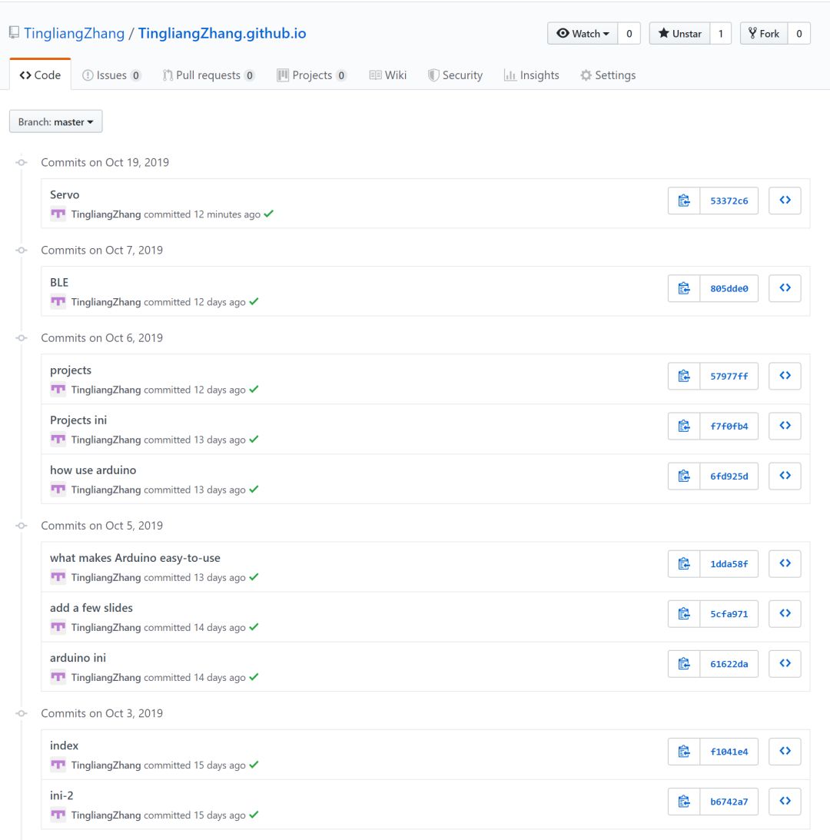Screen dimensions: 830x840
Task: Copy SHA for commit b6742a7
Action: point(684,801)
